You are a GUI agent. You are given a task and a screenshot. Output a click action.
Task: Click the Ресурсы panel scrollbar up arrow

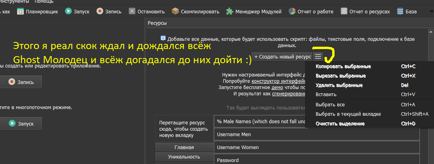click(x=430, y=31)
